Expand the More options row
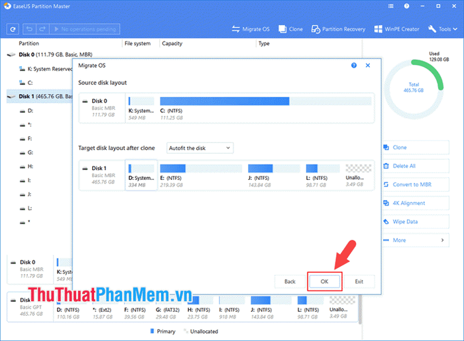Screen dimensions: 464x341 [416, 240]
